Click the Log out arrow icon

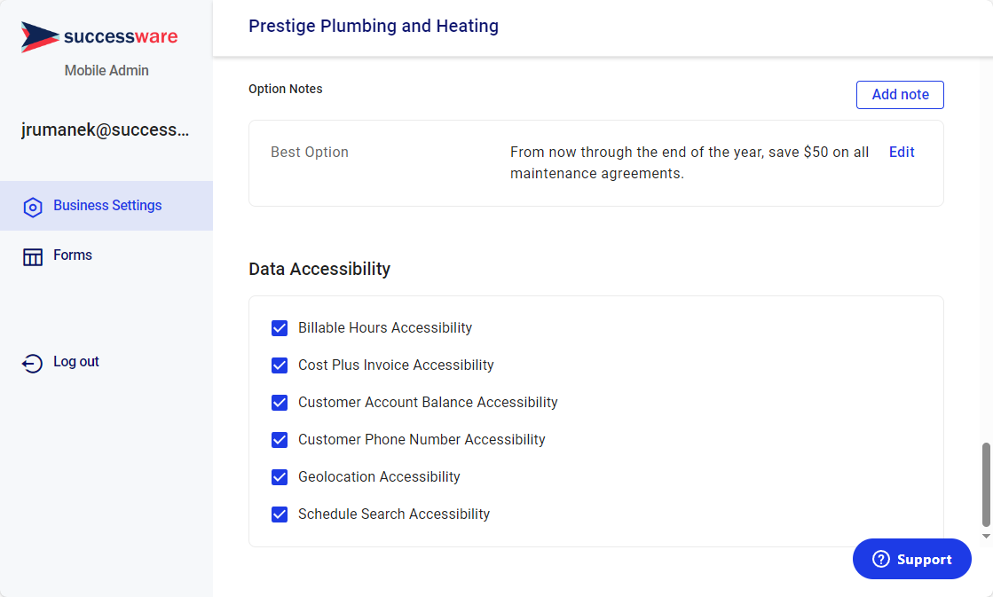pyautogui.click(x=32, y=363)
